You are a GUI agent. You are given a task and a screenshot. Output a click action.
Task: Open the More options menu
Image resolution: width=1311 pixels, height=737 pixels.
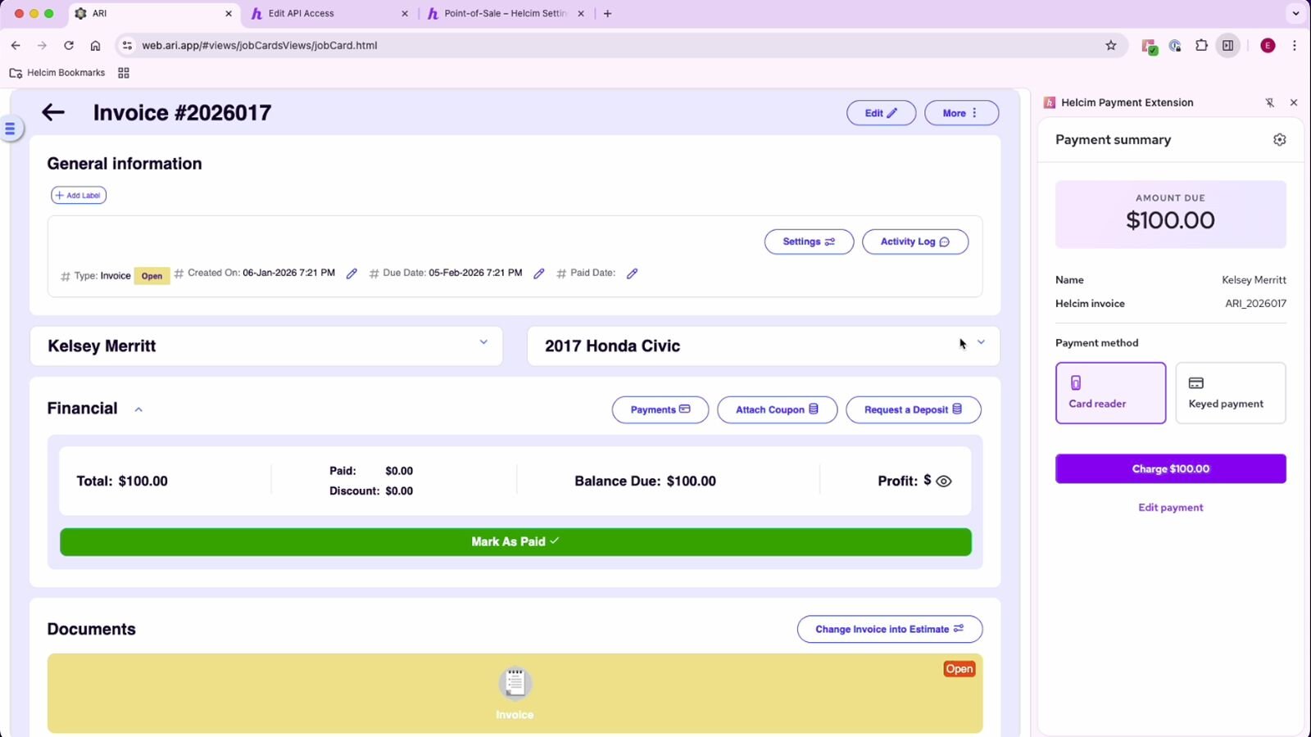[x=961, y=113]
